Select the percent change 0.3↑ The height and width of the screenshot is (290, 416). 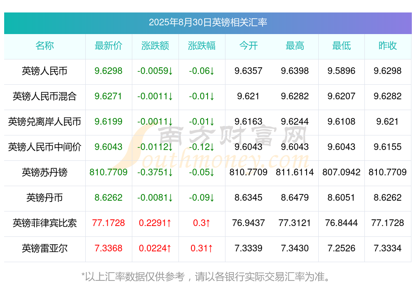[x=202, y=223]
